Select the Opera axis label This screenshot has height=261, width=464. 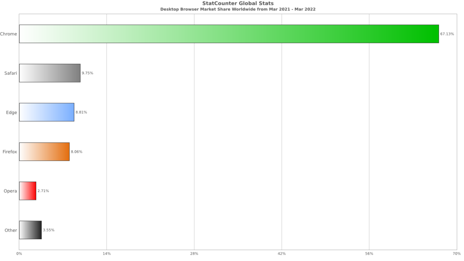pos(10,191)
